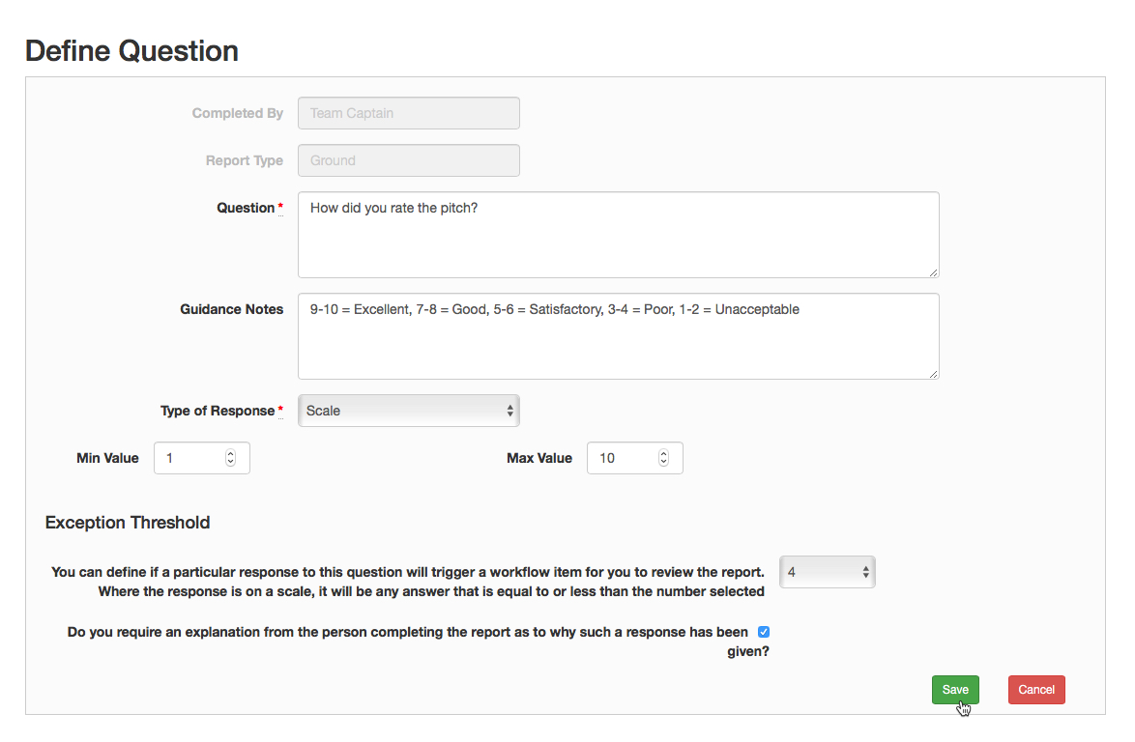Screen dimensions: 1135x742
Task: Click the Exception Threshold heading
Action: [128, 522]
